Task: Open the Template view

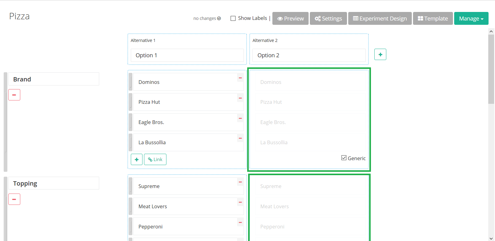Action: click(x=433, y=19)
